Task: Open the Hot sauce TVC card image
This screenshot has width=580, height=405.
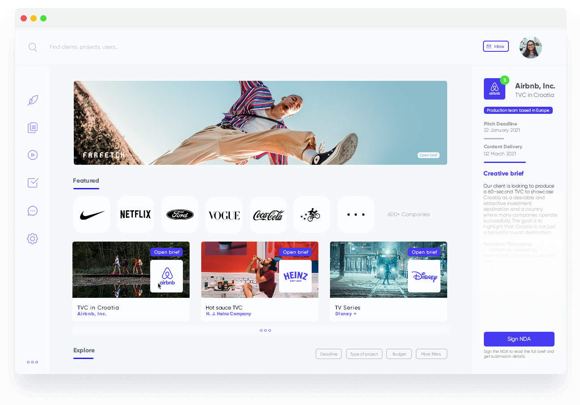Action: coord(260,270)
